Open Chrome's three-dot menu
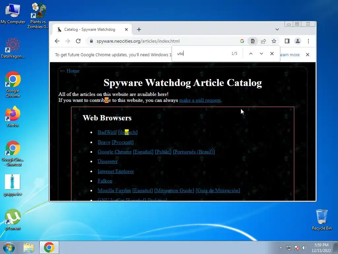Image resolution: width=338 pixels, height=254 pixels. [x=308, y=41]
